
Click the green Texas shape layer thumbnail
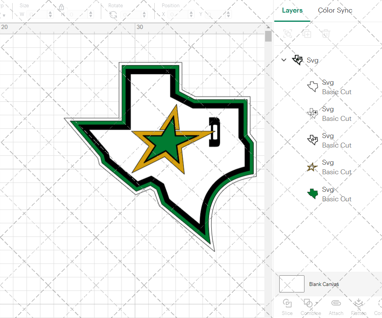[312, 193]
